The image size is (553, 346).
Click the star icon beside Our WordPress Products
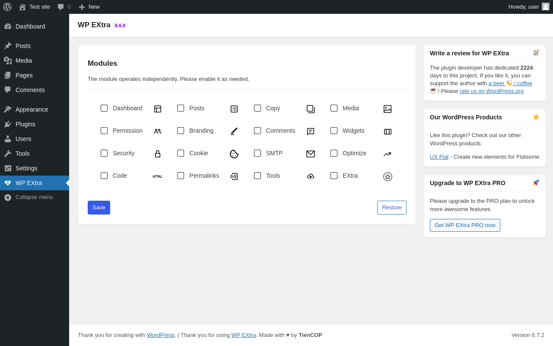point(536,117)
